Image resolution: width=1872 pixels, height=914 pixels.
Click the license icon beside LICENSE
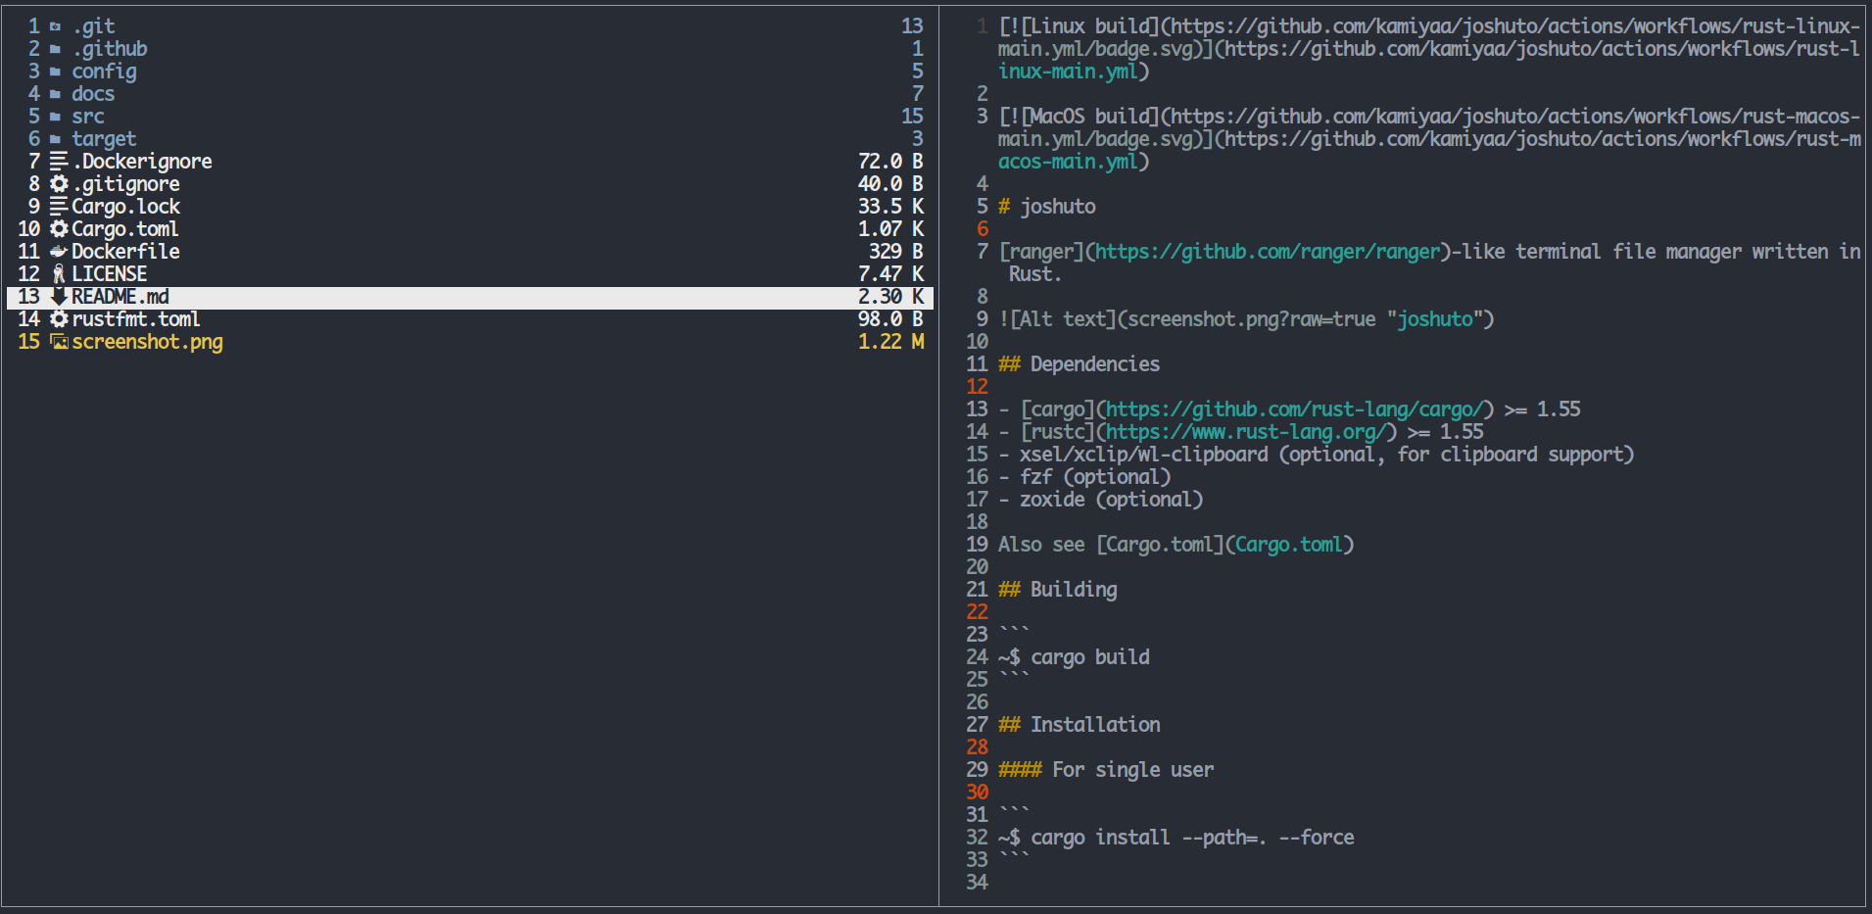pos(59,274)
